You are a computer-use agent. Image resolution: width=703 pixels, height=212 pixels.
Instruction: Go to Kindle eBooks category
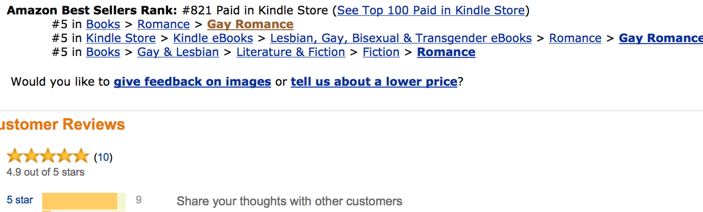point(213,38)
